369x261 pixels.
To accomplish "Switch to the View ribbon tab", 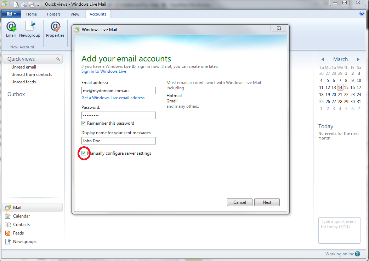I will [x=75, y=14].
